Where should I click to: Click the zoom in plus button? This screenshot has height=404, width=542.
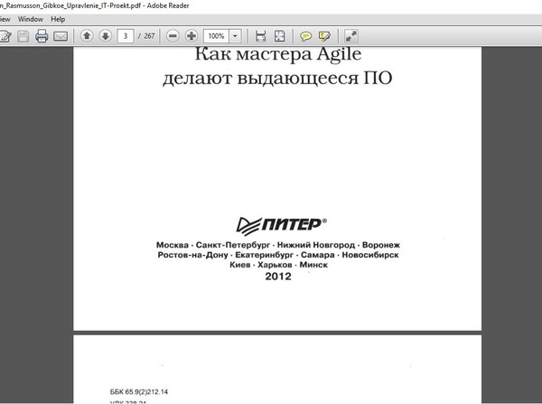(x=192, y=36)
